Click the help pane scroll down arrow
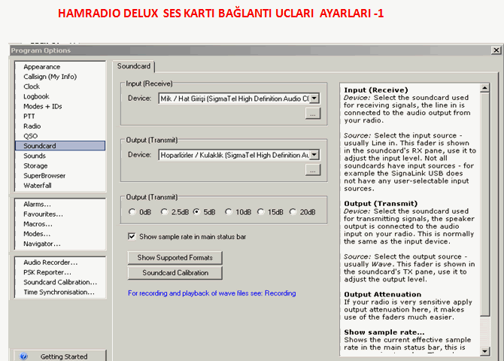Image resolution: width=504 pixels, height=361 pixels. coord(484,351)
